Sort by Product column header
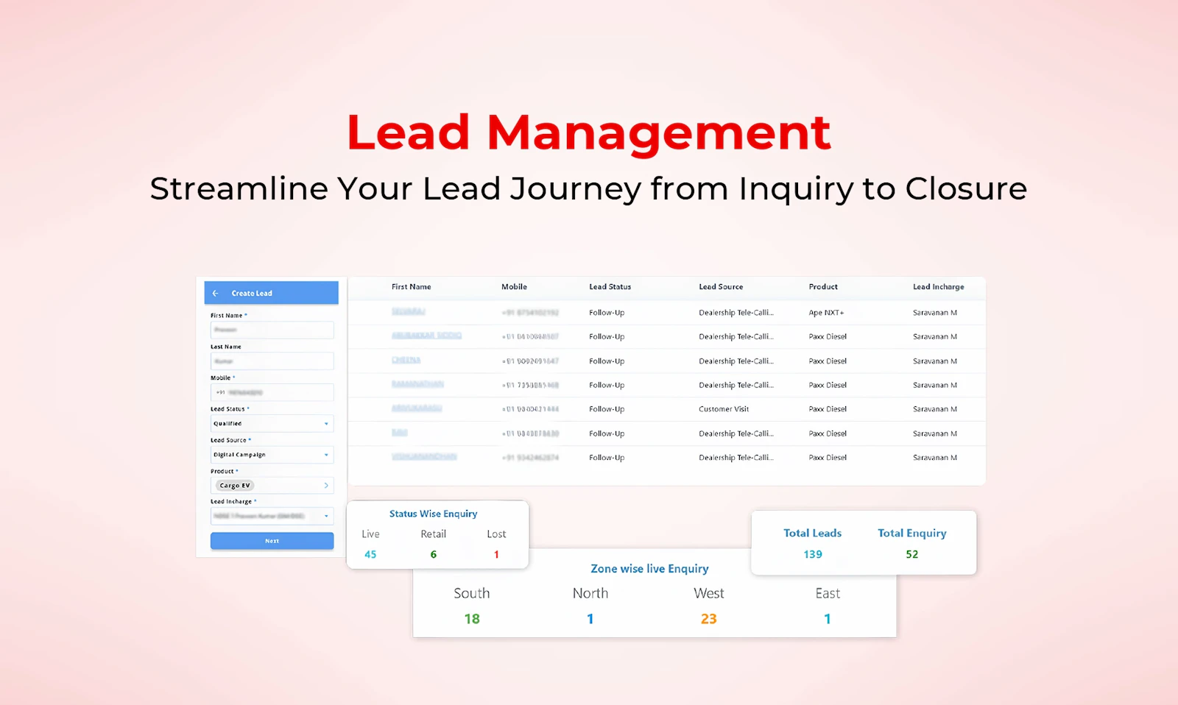This screenshot has height=705, width=1178. [823, 287]
